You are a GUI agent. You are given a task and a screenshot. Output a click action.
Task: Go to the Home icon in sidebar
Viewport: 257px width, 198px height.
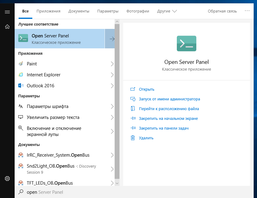coord(7,26)
